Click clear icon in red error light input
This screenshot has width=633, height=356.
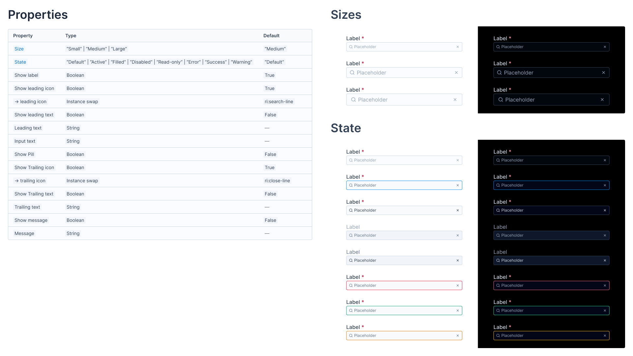(458, 285)
